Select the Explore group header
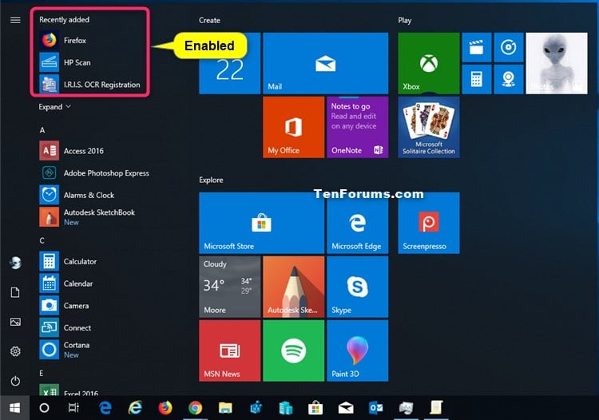This screenshot has height=420, width=599. coord(211,180)
